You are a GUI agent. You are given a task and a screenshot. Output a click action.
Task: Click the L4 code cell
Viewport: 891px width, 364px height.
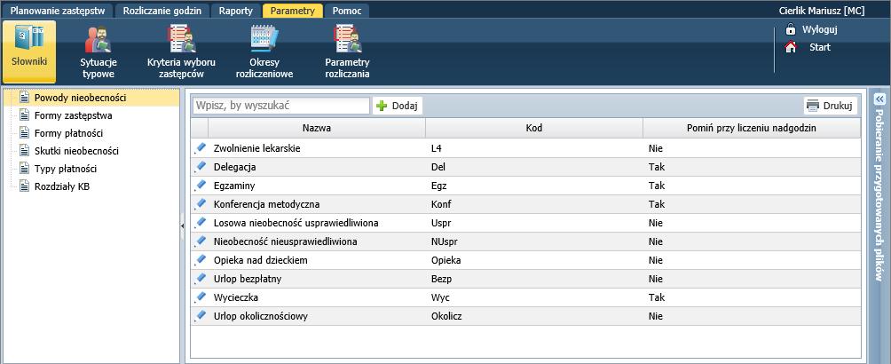coord(534,148)
